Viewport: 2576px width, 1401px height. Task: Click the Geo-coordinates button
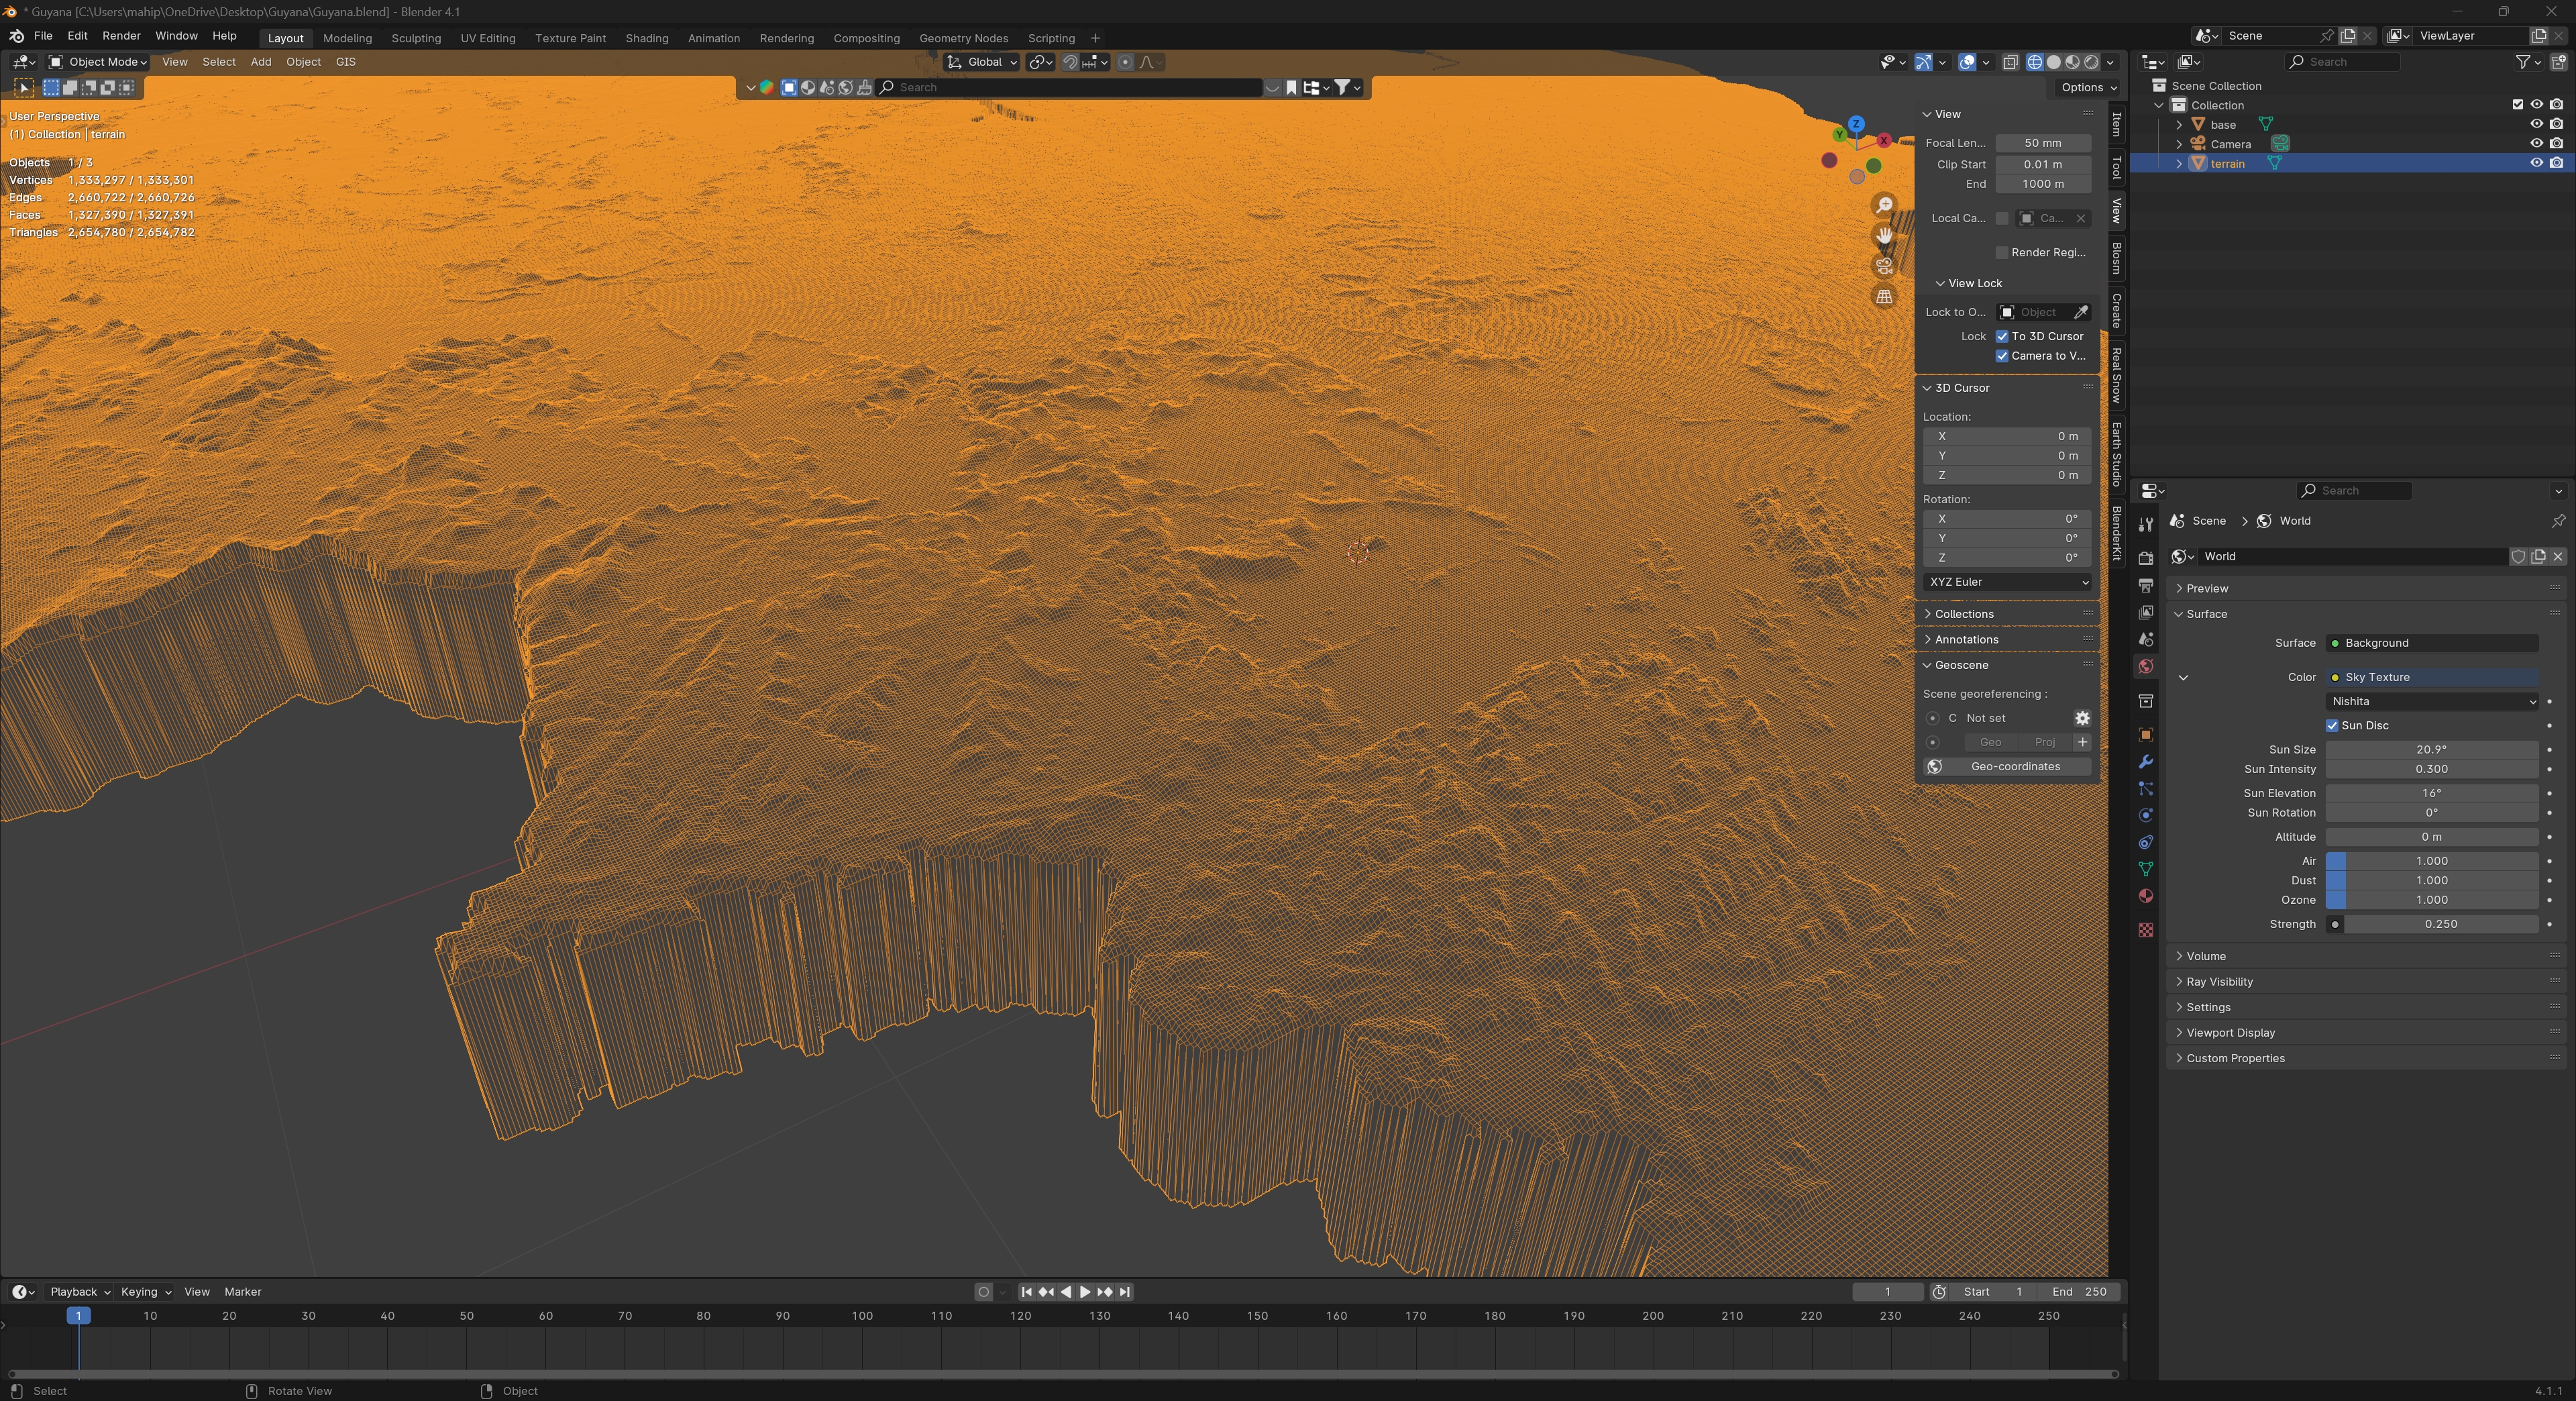pos(2014,766)
